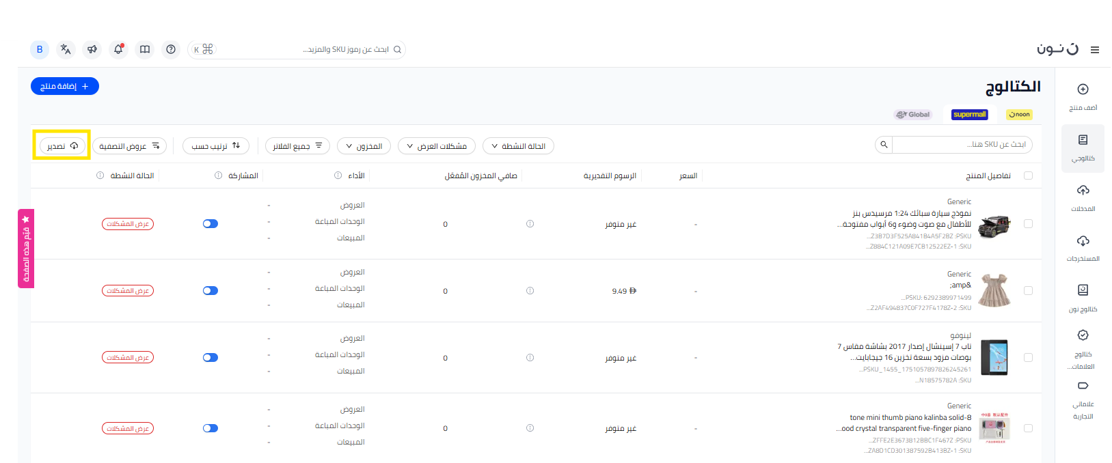Click the user avatar B icon
Screen dimensions: 1112x463
point(40,49)
